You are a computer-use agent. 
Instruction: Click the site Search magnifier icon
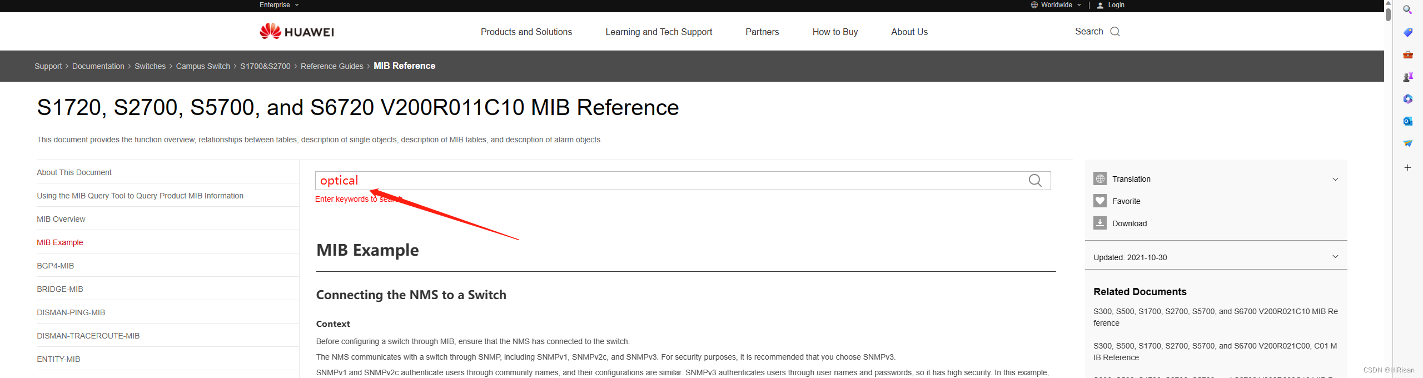pyautogui.click(x=1115, y=32)
